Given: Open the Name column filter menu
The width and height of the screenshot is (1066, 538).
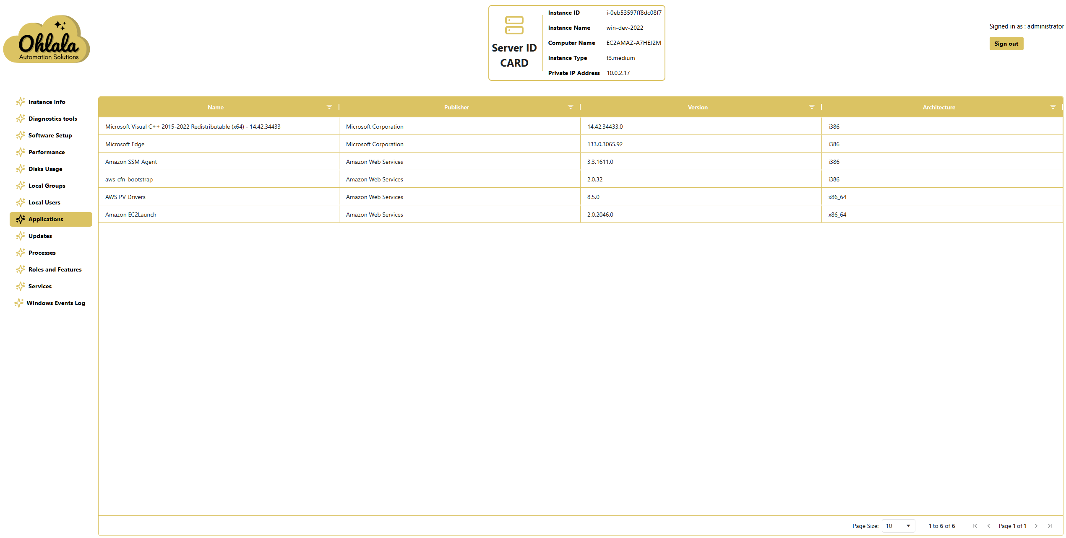Looking at the screenshot, I should 329,107.
